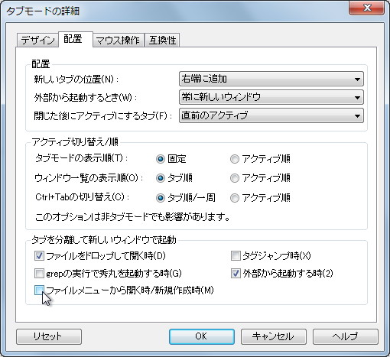Click the Ctrl+Tabの切り替え(C) label
The image size is (390, 357).
pos(83,197)
